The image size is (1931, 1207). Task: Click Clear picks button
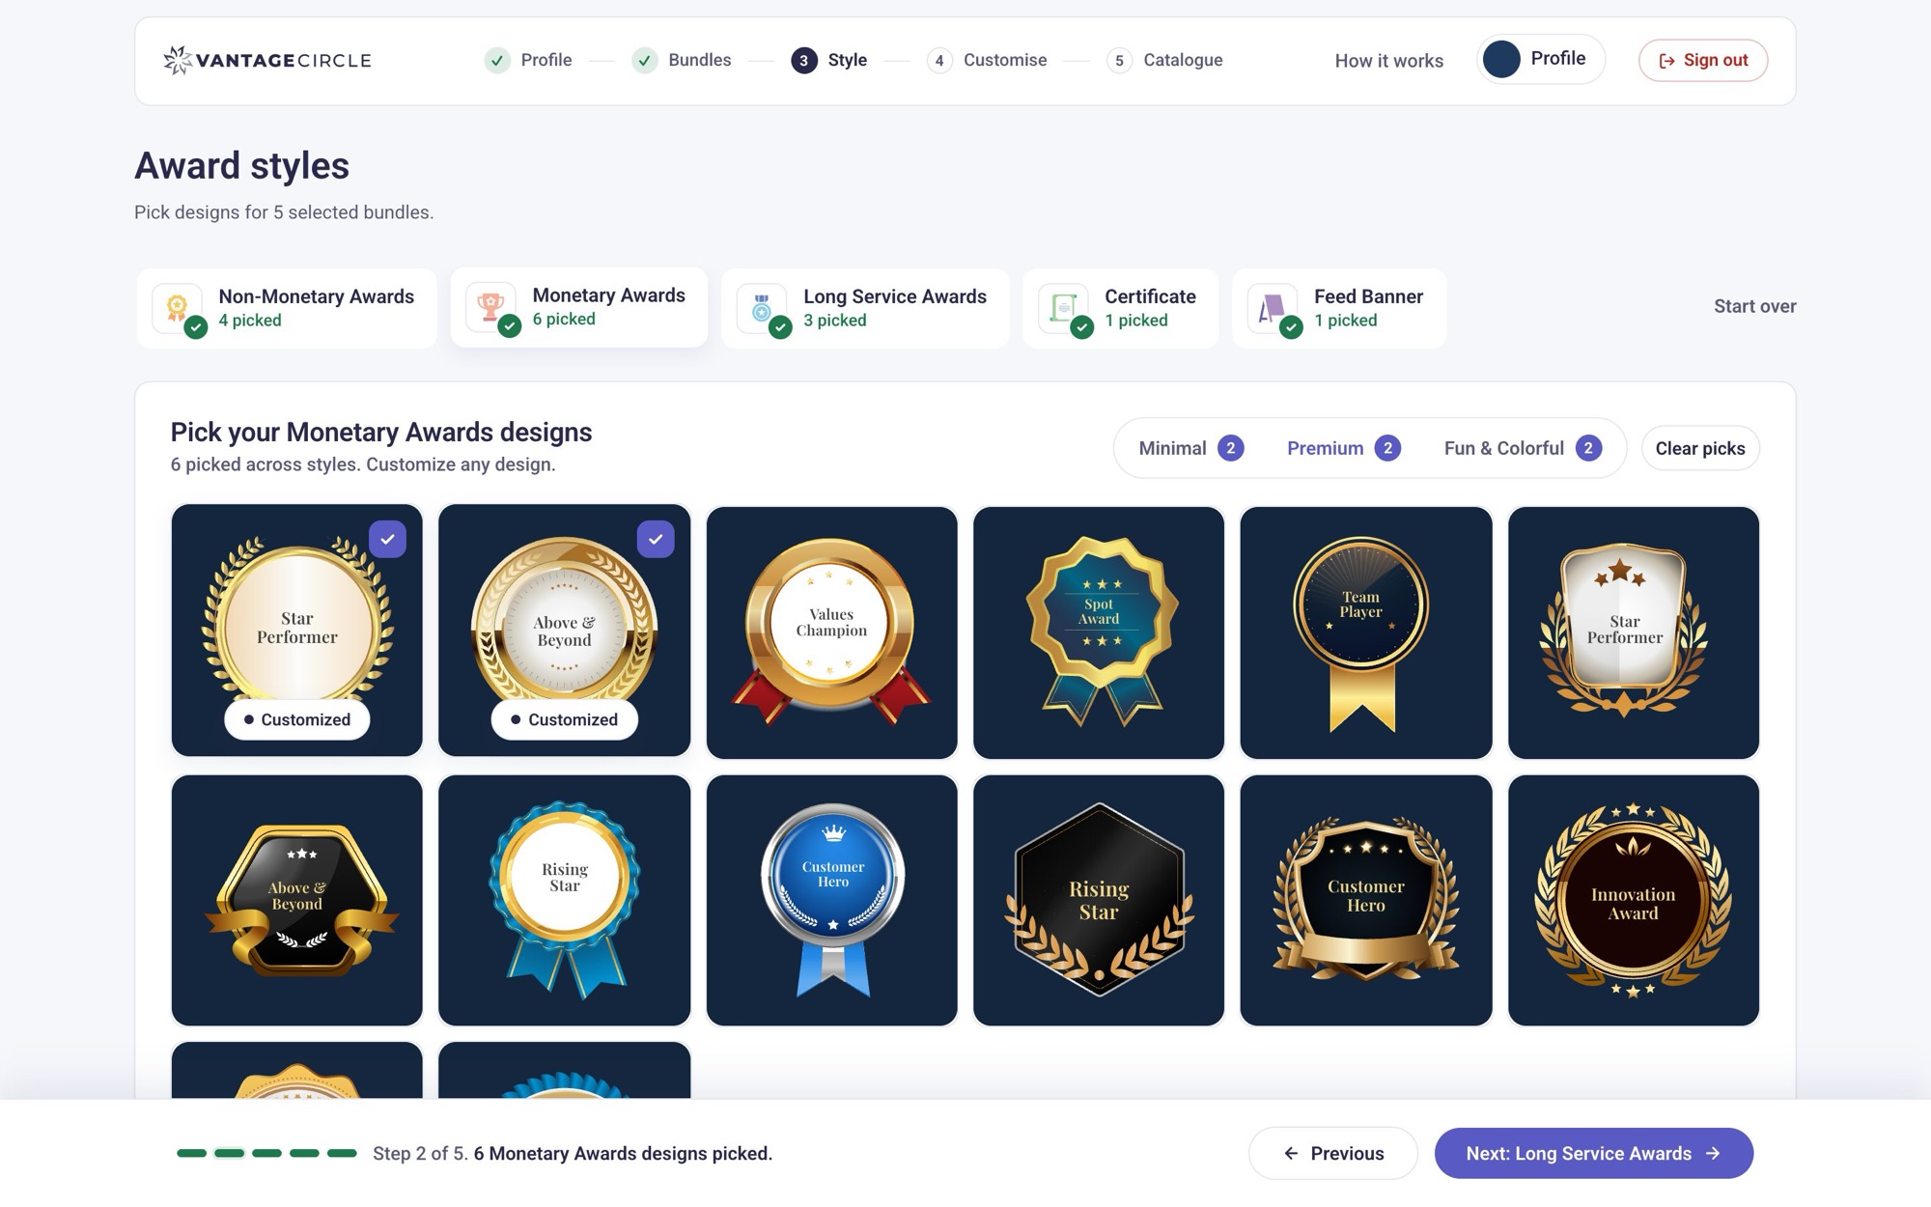coord(1700,448)
